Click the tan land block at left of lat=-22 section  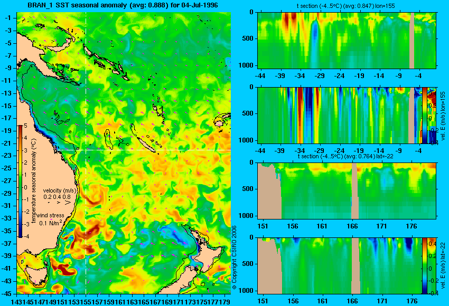click(268, 195)
